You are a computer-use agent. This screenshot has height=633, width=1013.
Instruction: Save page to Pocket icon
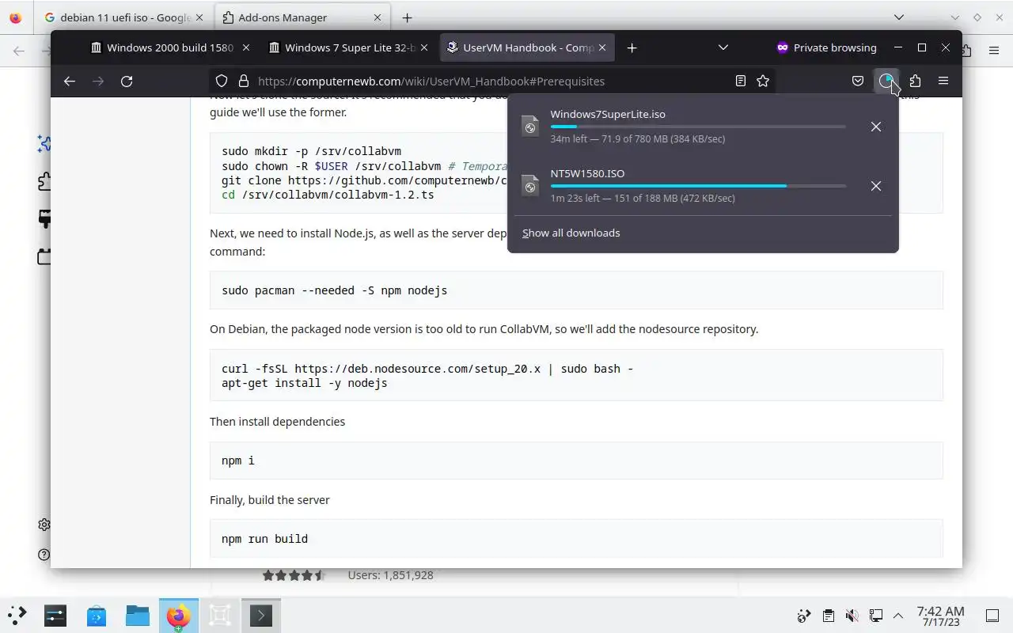(x=858, y=81)
